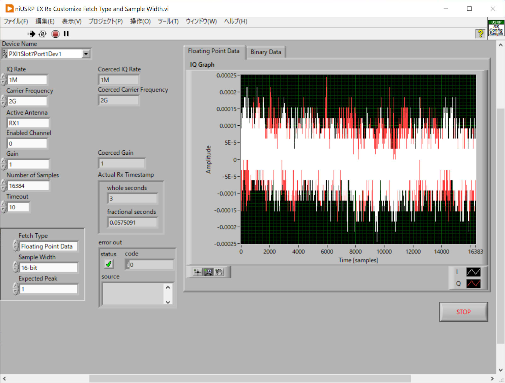505x383 pixels.
Task: Toggle the error out status indicator
Action: pyautogui.click(x=109, y=264)
